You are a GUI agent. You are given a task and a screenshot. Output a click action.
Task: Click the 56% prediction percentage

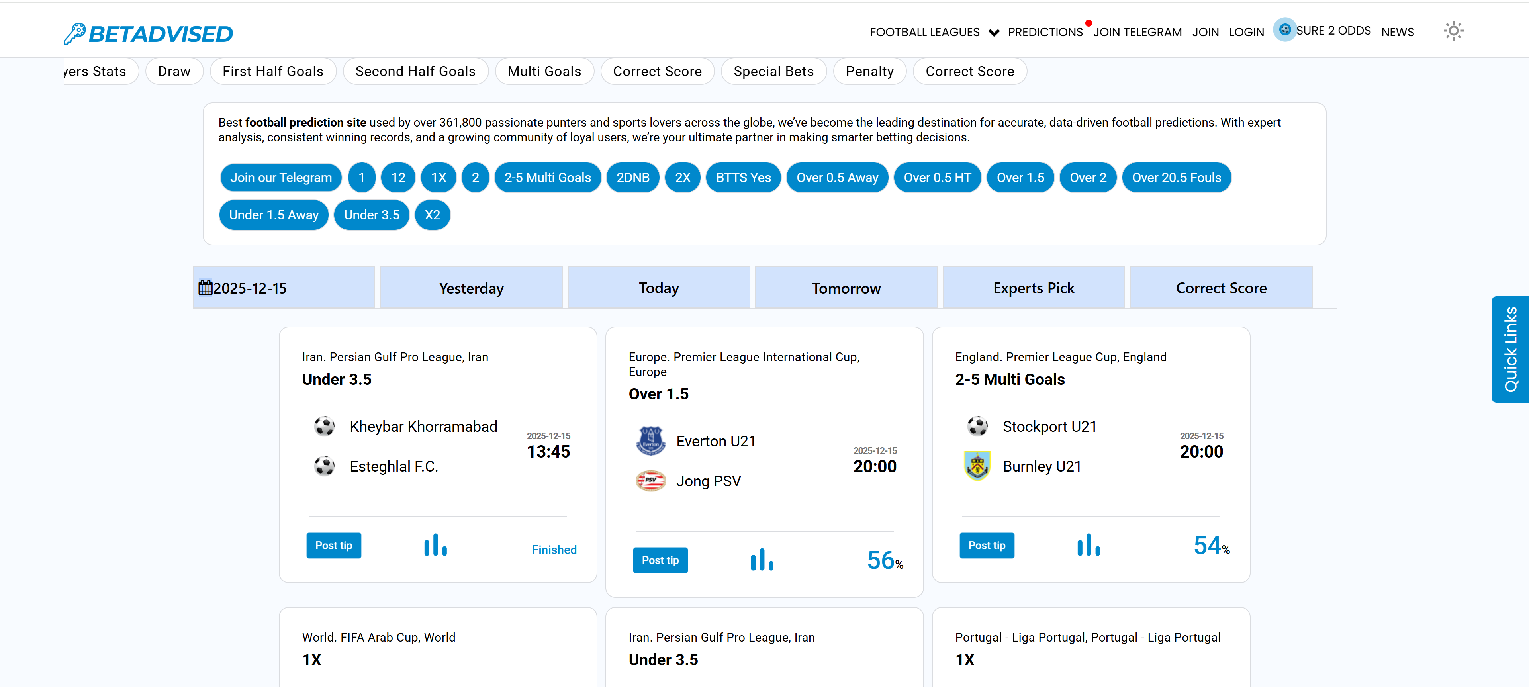[884, 560]
